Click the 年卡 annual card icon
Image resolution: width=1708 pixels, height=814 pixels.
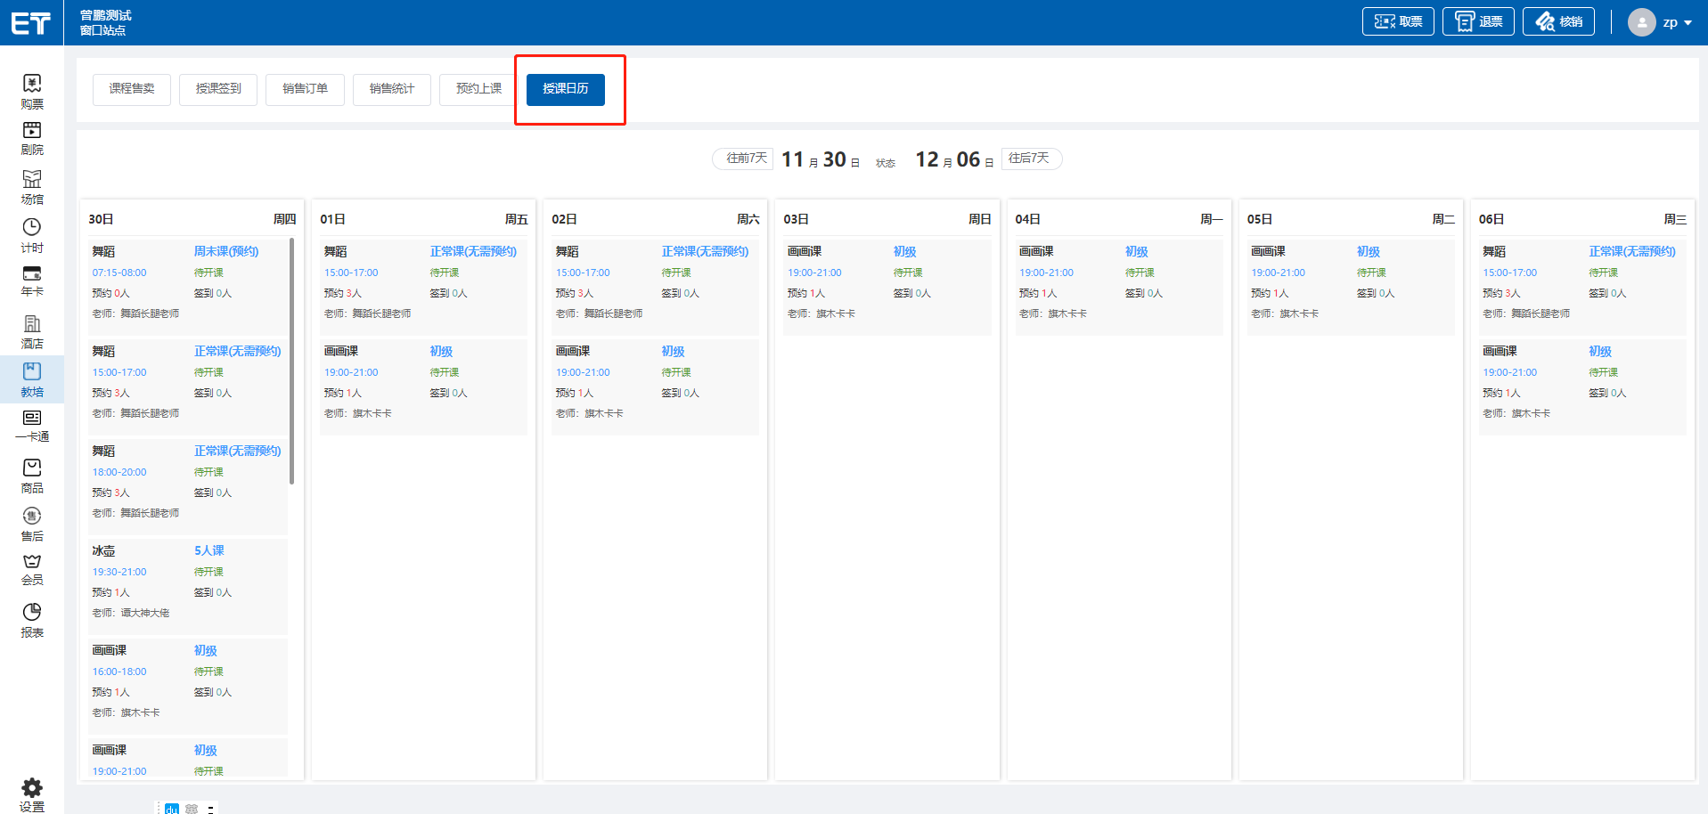coord(32,274)
